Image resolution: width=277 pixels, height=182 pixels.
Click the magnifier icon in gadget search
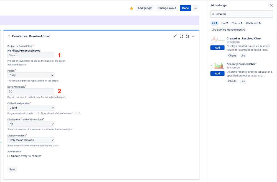(213, 14)
